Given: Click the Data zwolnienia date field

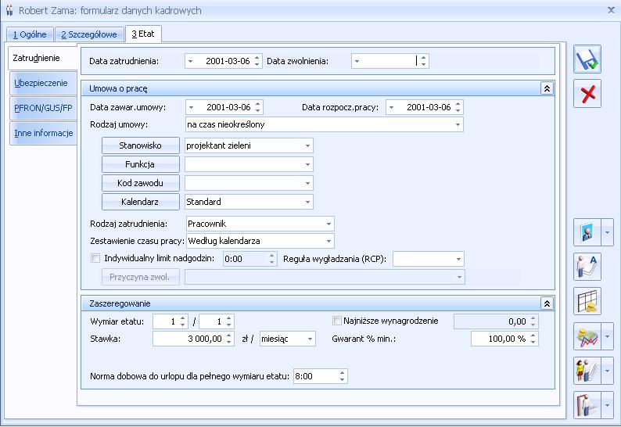Looking at the screenshot, I should [389, 62].
